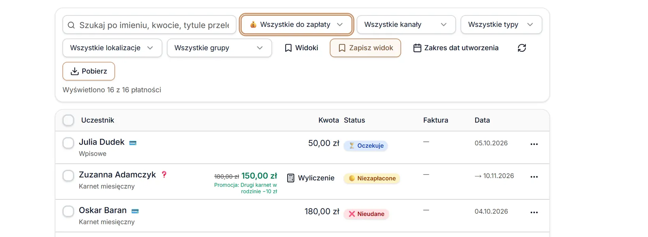Click the Zapisz widok button
Image resolution: width=648 pixels, height=237 pixels.
click(x=365, y=48)
